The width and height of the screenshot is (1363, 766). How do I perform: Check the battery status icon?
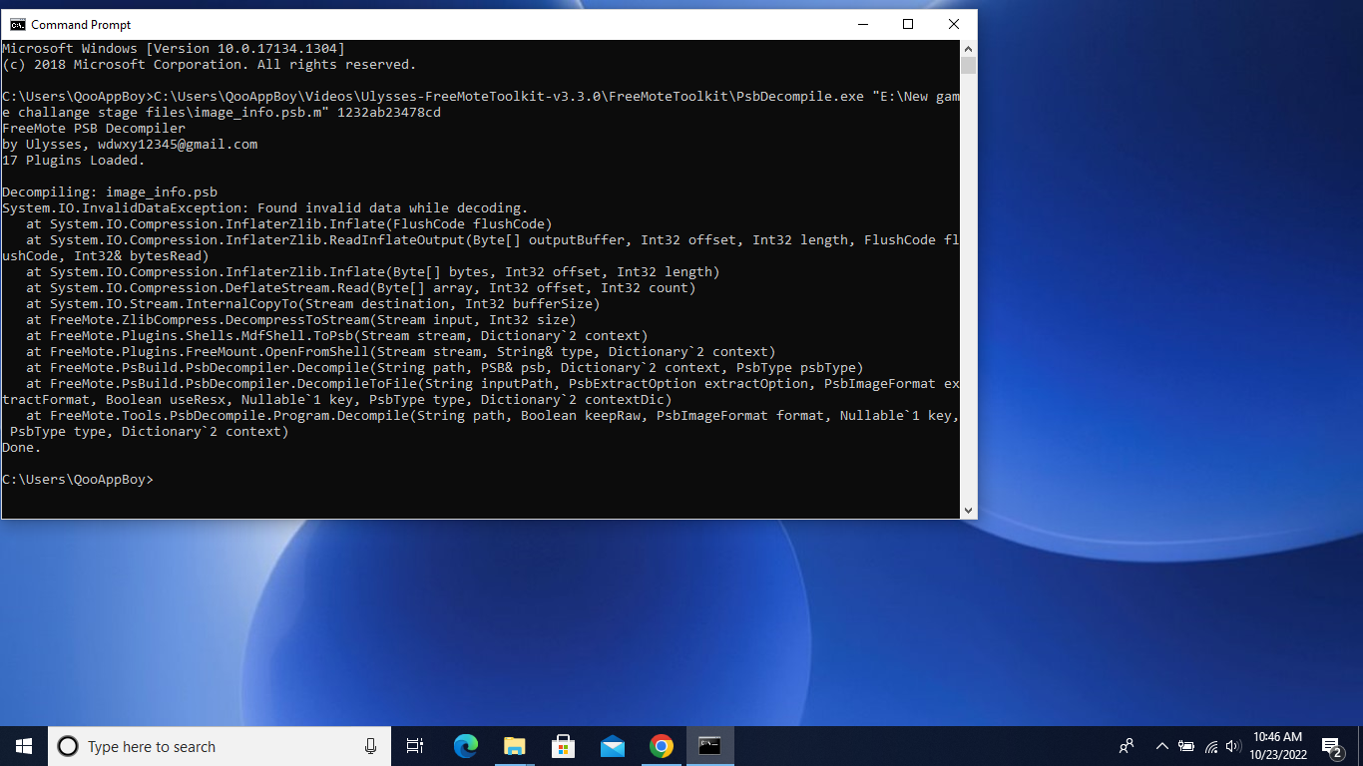pyautogui.click(x=1186, y=746)
